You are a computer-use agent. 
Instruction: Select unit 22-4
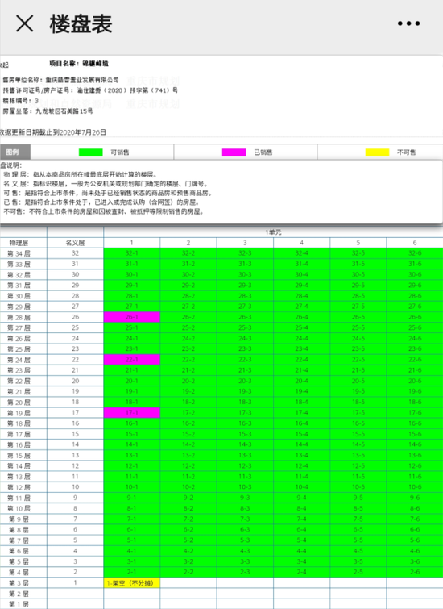[x=302, y=360]
